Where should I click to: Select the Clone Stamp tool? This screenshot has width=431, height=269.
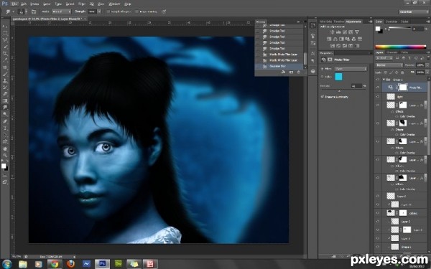(x=5, y=81)
